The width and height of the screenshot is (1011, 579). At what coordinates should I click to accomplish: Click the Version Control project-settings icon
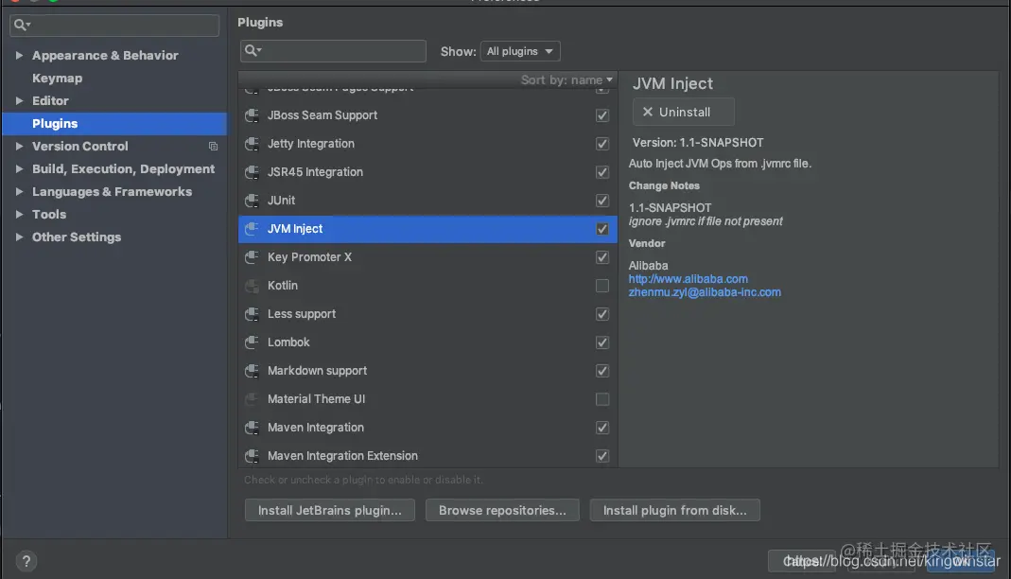[x=213, y=147]
